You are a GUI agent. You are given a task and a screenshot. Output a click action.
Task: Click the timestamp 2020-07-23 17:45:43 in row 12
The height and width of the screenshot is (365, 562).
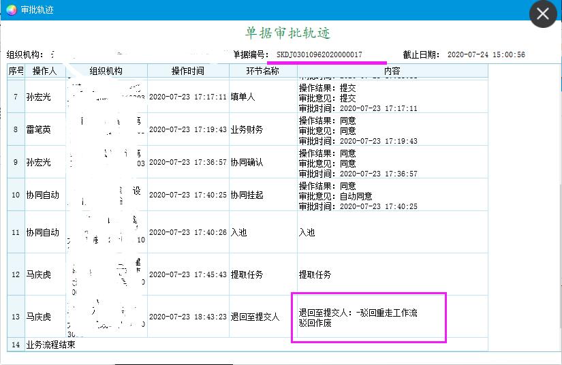187,275
